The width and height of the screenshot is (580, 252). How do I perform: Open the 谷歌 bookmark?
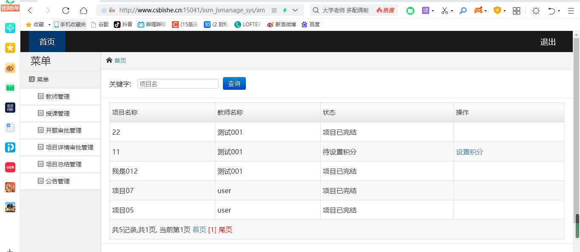pyautogui.click(x=100, y=25)
